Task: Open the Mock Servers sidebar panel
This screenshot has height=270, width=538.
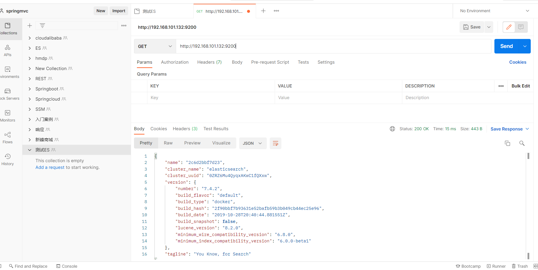Action: click(8, 94)
